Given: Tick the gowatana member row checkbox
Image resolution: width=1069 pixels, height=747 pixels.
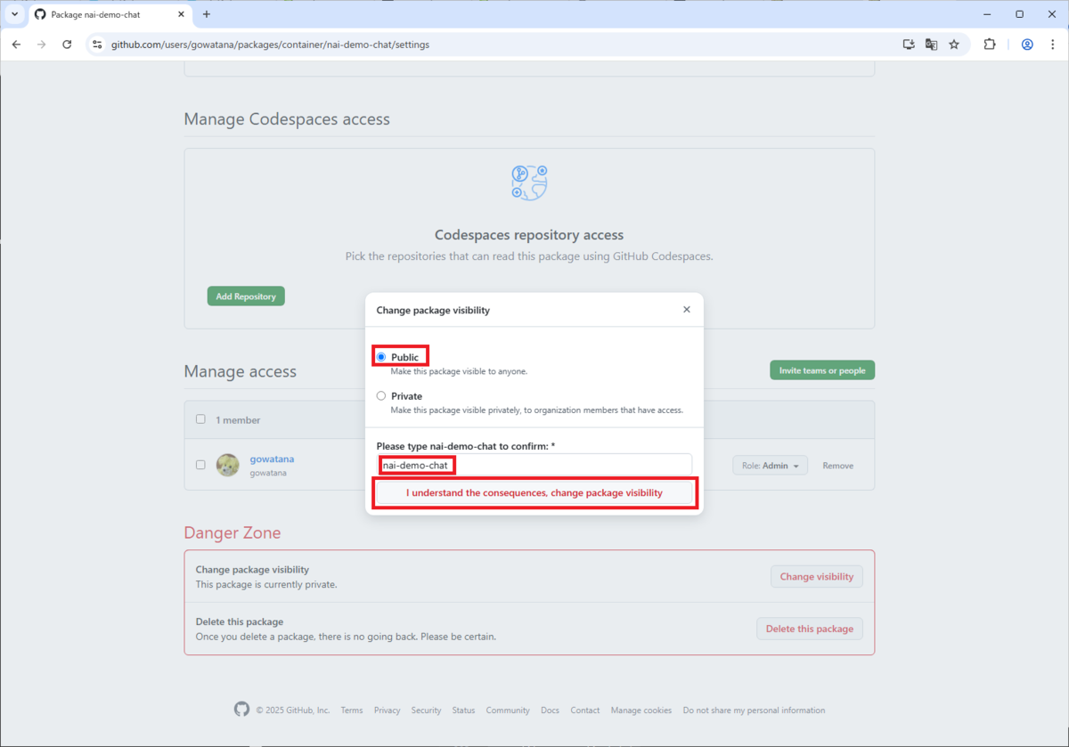Looking at the screenshot, I should click(x=200, y=465).
